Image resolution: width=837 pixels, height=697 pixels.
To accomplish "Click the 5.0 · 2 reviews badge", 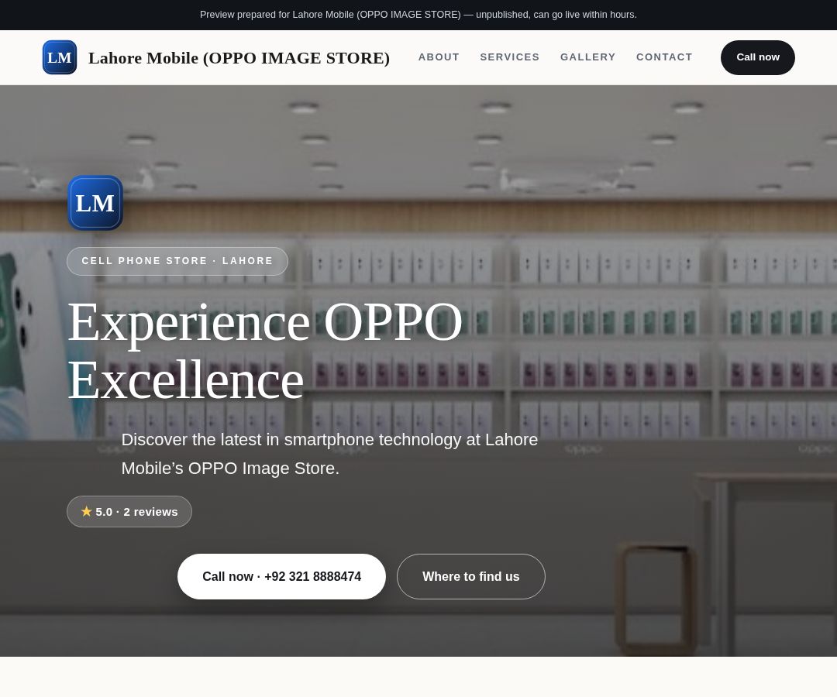I will click(x=129, y=511).
